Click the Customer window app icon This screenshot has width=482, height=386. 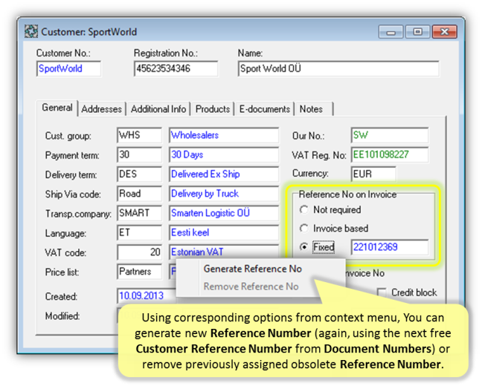tap(31, 32)
